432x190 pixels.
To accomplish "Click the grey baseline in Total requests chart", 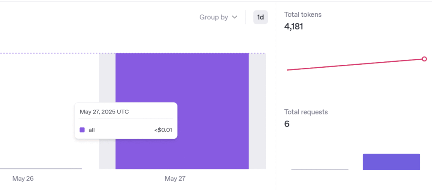I will click(319, 169).
